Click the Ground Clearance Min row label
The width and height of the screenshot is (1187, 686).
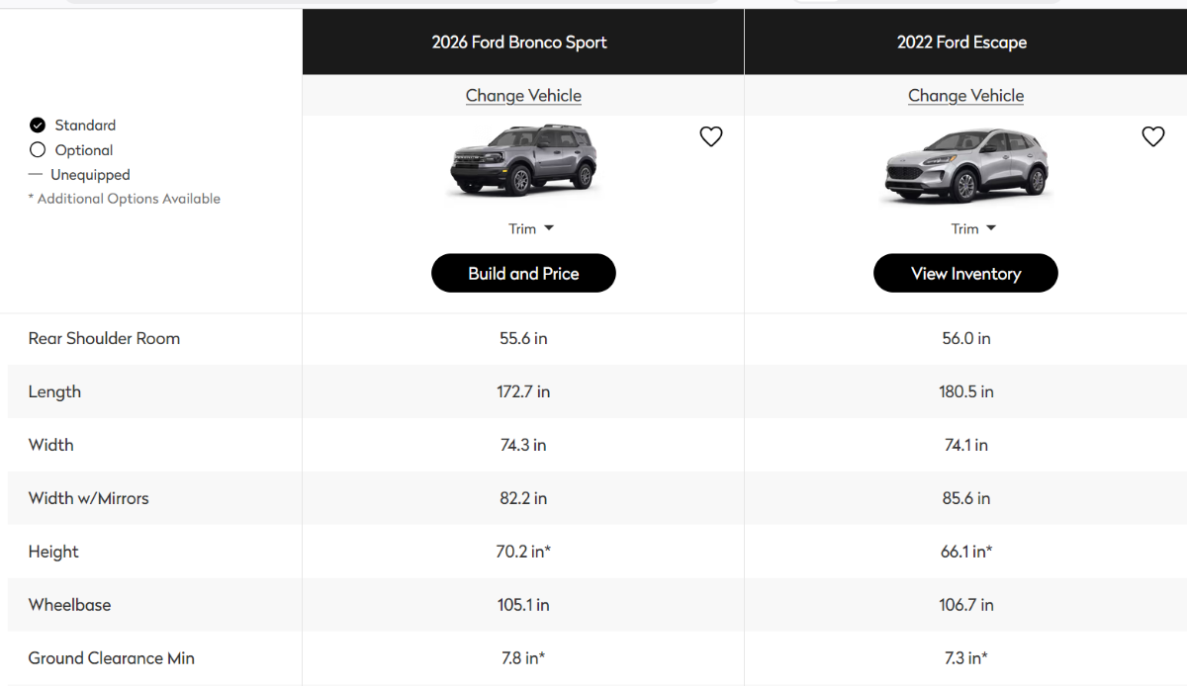[x=111, y=658]
